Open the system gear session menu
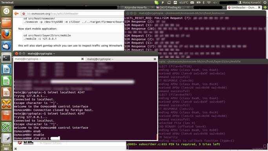Screen dimensions: 268x151 (265, 2)
